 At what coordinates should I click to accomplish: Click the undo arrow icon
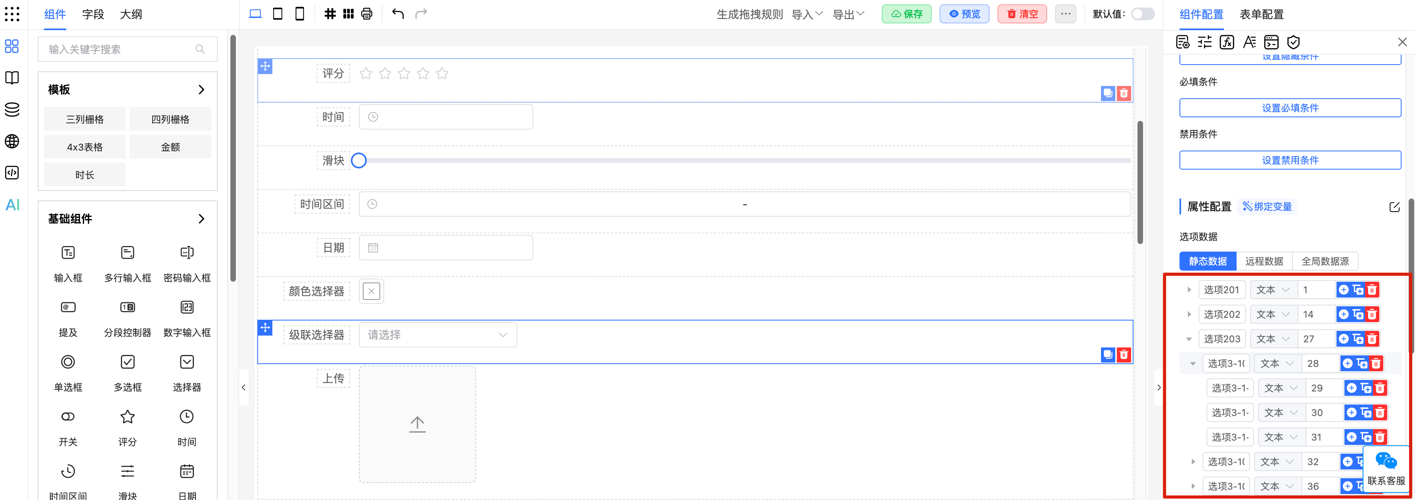pos(398,14)
